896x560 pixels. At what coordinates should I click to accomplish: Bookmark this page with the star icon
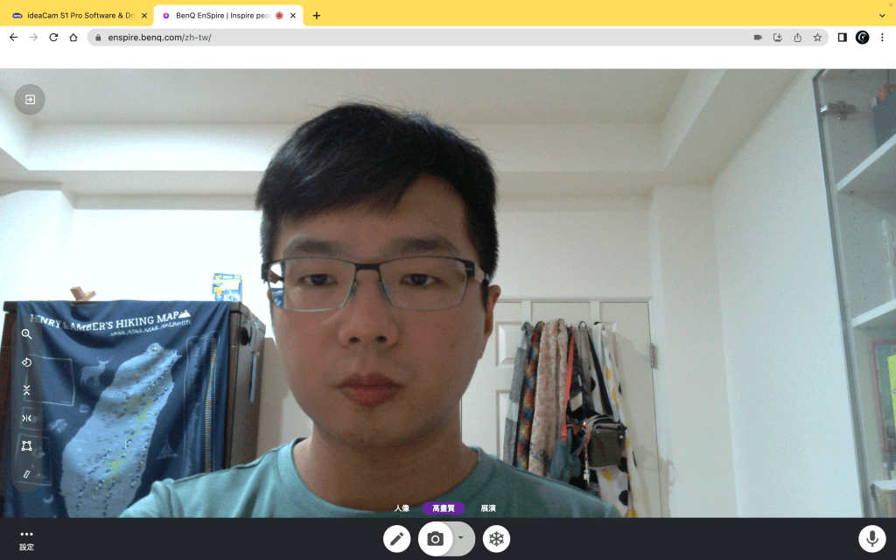click(x=817, y=38)
